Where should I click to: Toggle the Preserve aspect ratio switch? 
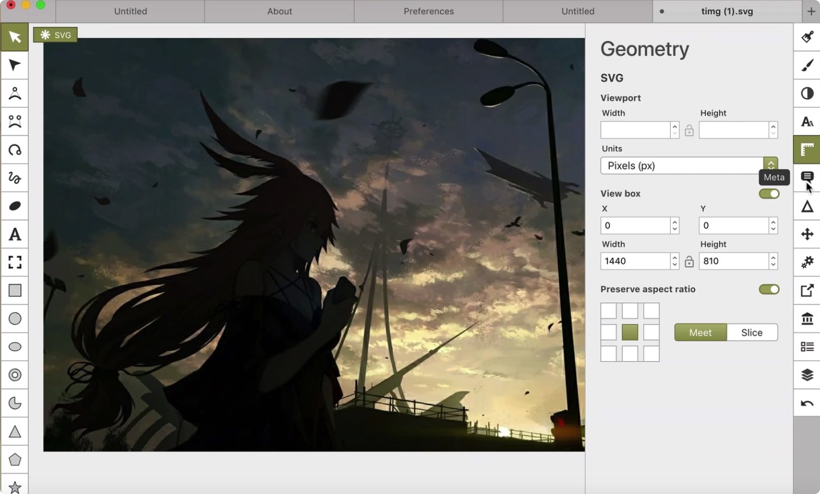coord(769,289)
